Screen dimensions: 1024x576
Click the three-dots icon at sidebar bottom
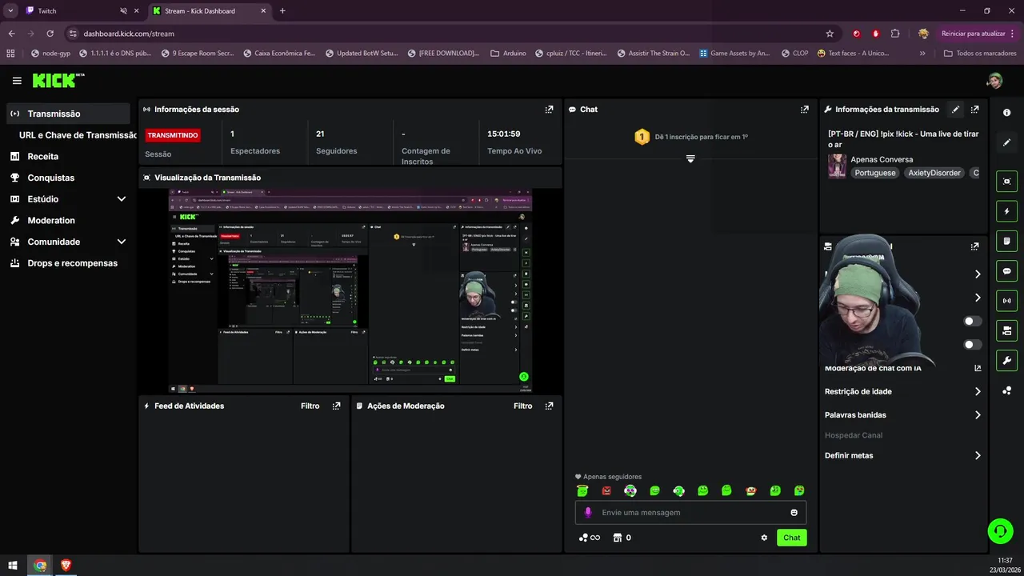(1006, 390)
